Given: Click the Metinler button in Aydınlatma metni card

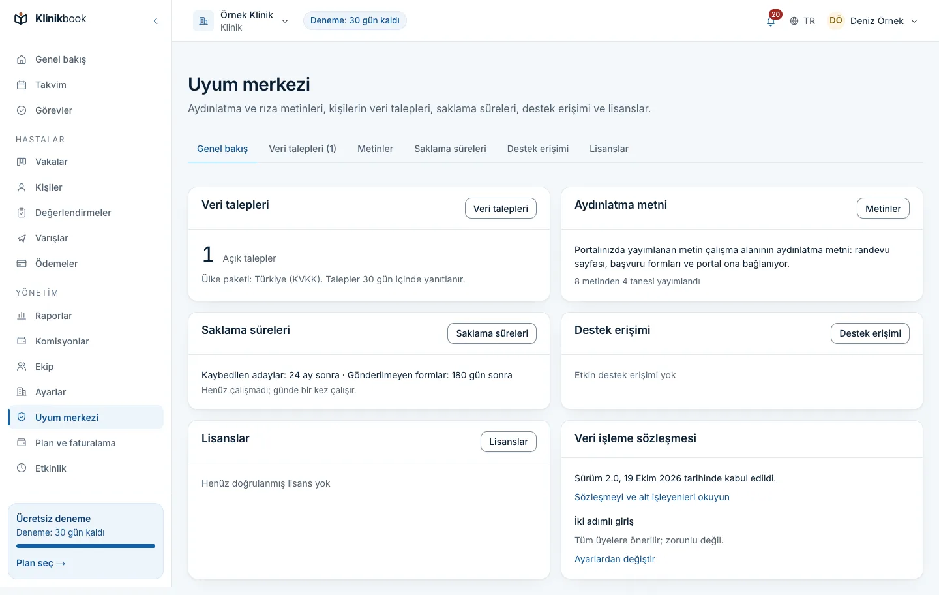Looking at the screenshot, I should (x=883, y=209).
